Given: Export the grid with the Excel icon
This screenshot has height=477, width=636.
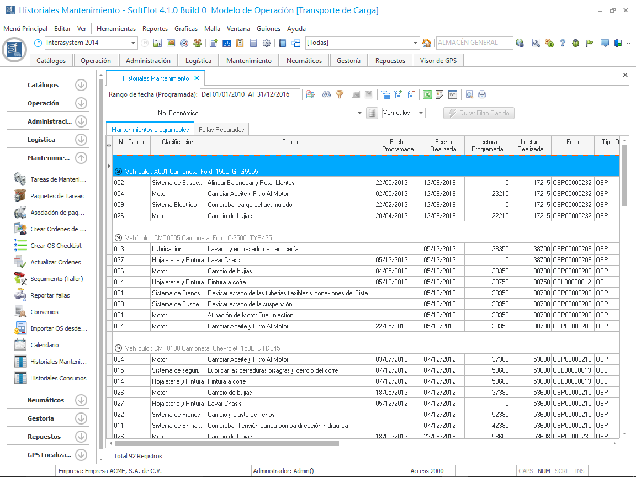Looking at the screenshot, I should pos(427,94).
